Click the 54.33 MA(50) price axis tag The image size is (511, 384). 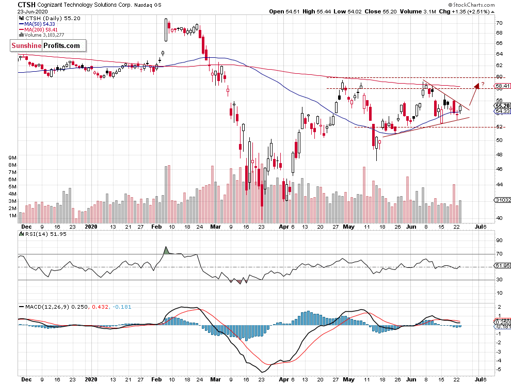[x=503, y=111]
